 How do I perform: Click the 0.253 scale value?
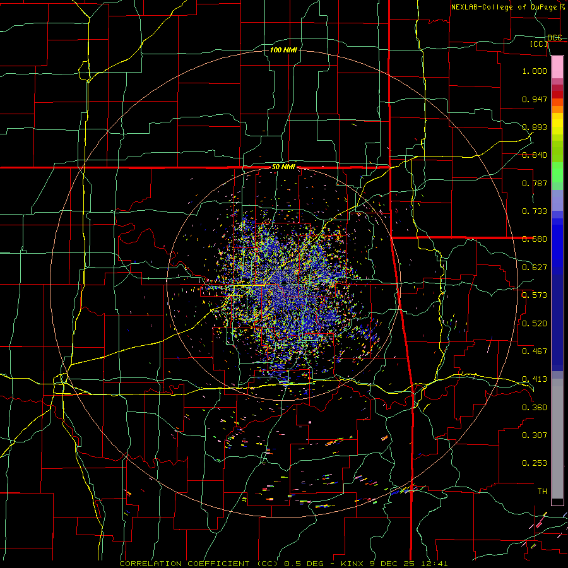point(535,463)
